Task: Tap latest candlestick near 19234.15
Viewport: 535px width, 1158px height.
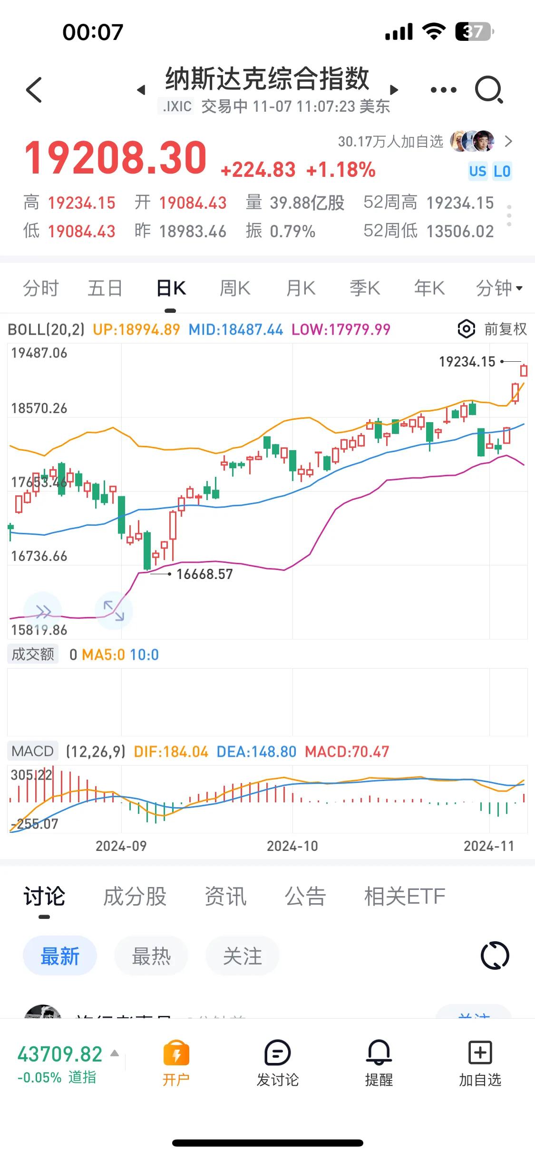Action: 524,370
